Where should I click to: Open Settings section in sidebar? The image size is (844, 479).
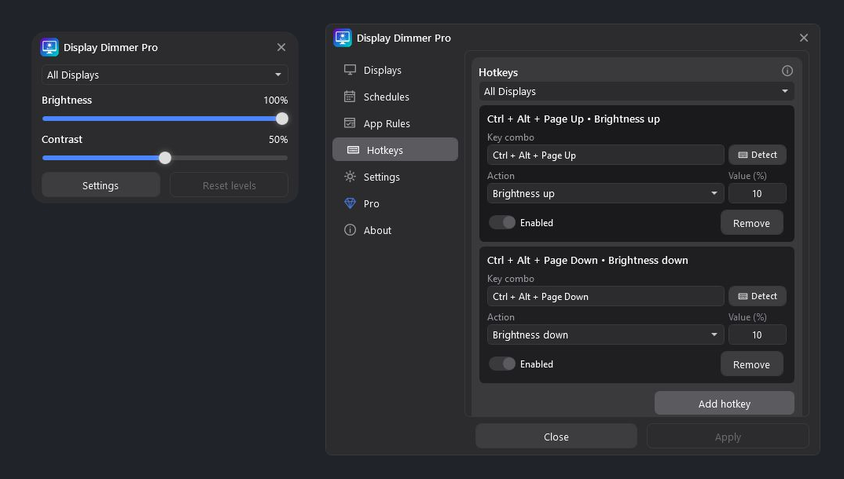(395, 177)
